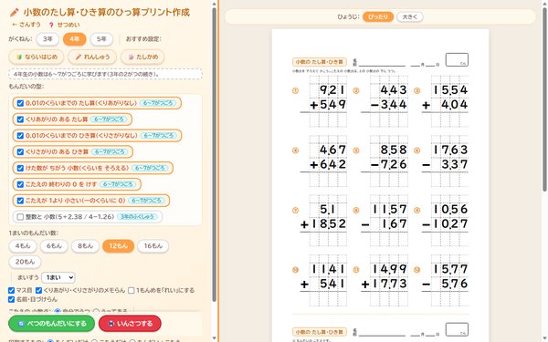Open the まいすう 1まい dropdown
548x342 pixels.
[58, 278]
